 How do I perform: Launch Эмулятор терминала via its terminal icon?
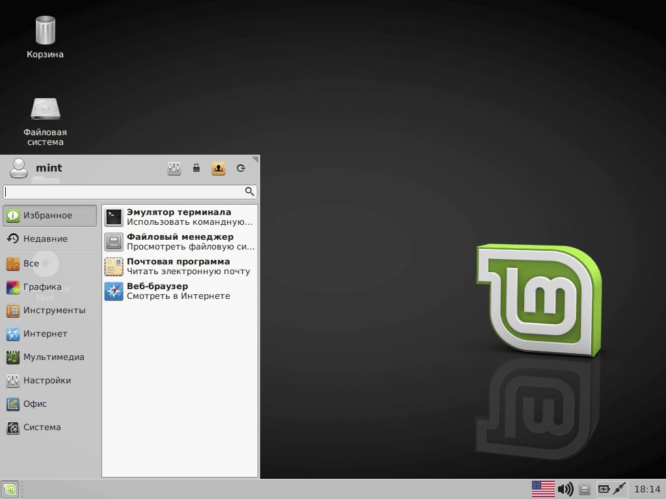[114, 217]
